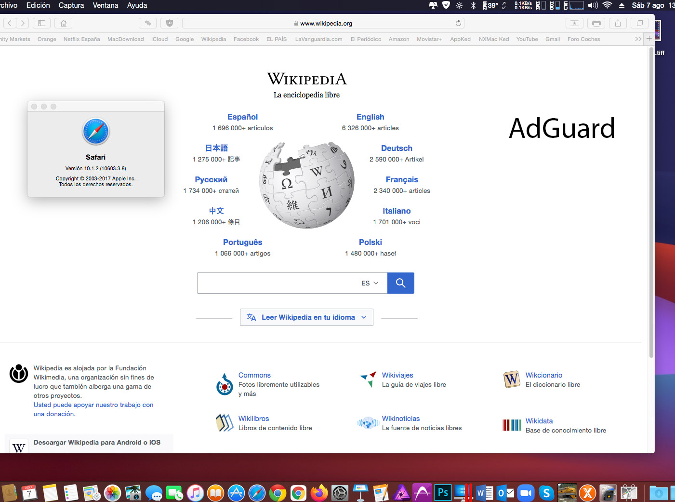Open the Ayuda menu
Screen dimensions: 675x502
[x=137, y=5]
